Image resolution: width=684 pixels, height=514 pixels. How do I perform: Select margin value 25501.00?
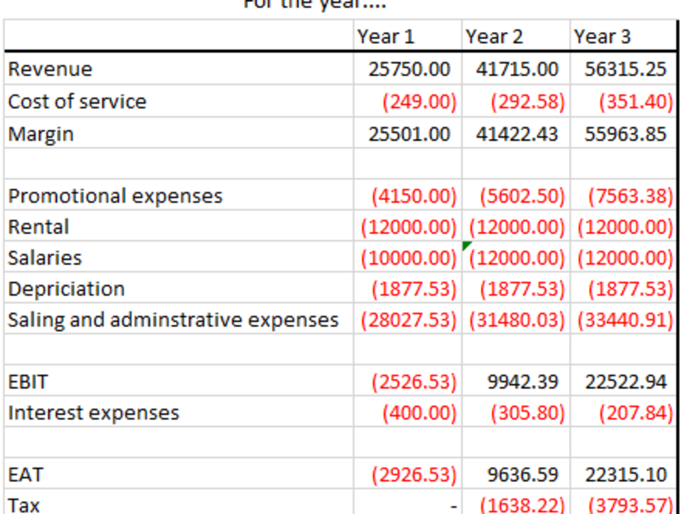point(408,133)
